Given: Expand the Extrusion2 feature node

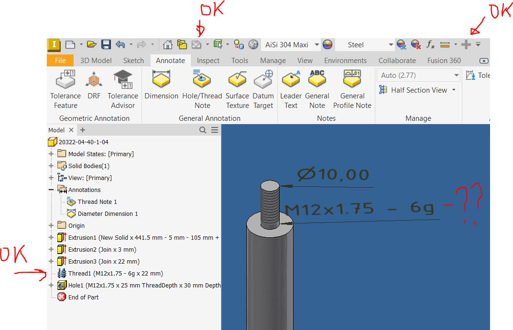Looking at the screenshot, I should [x=51, y=249].
